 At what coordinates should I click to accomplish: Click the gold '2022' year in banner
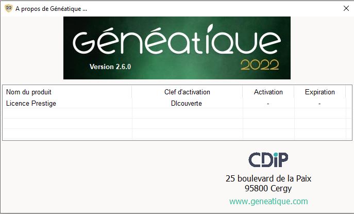pos(260,65)
